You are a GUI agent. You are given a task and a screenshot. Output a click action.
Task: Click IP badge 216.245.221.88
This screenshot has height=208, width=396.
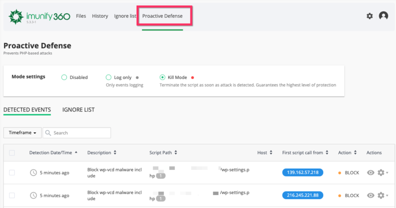click(302, 195)
